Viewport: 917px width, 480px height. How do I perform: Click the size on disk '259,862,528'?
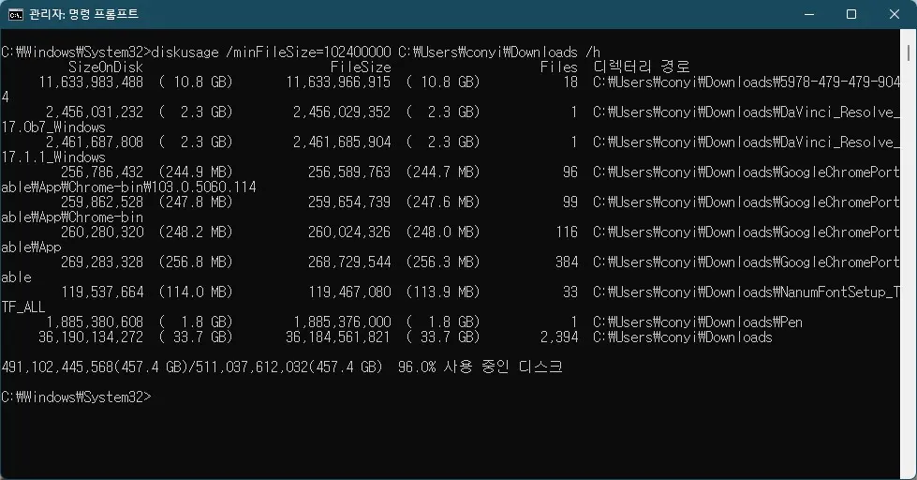[102, 202]
